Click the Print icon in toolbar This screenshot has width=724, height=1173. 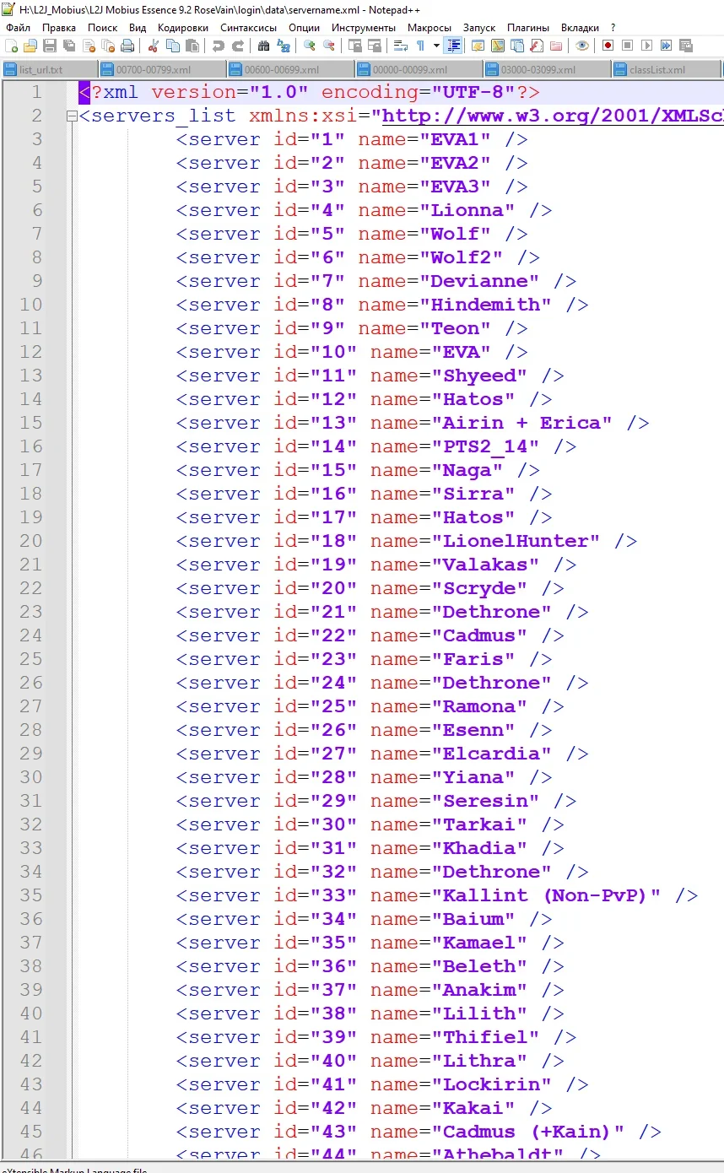coord(126,46)
